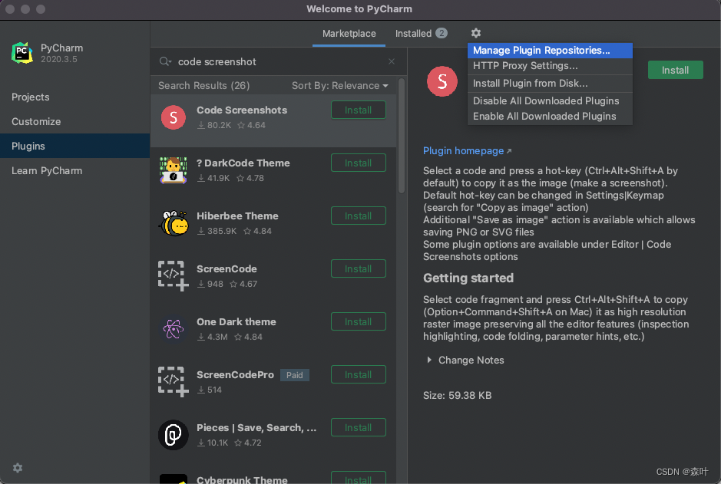The width and height of the screenshot is (721, 484).
Task: Select the ScreenCode plugin name
Action: 227,268
